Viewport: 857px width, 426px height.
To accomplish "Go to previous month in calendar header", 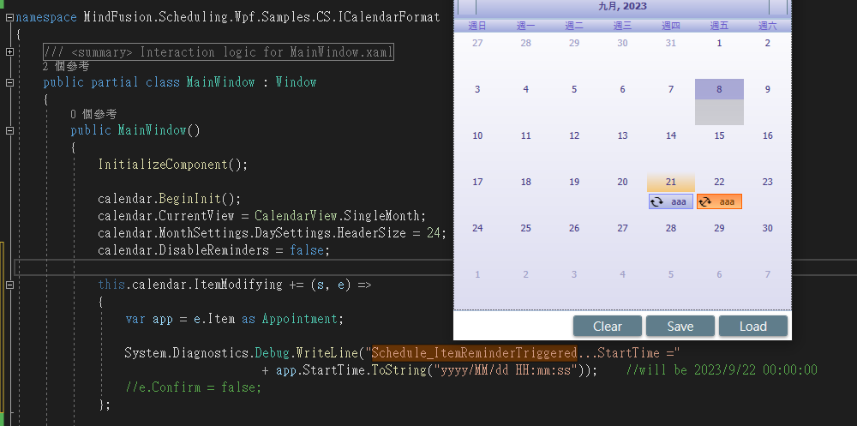I will [467, 7].
